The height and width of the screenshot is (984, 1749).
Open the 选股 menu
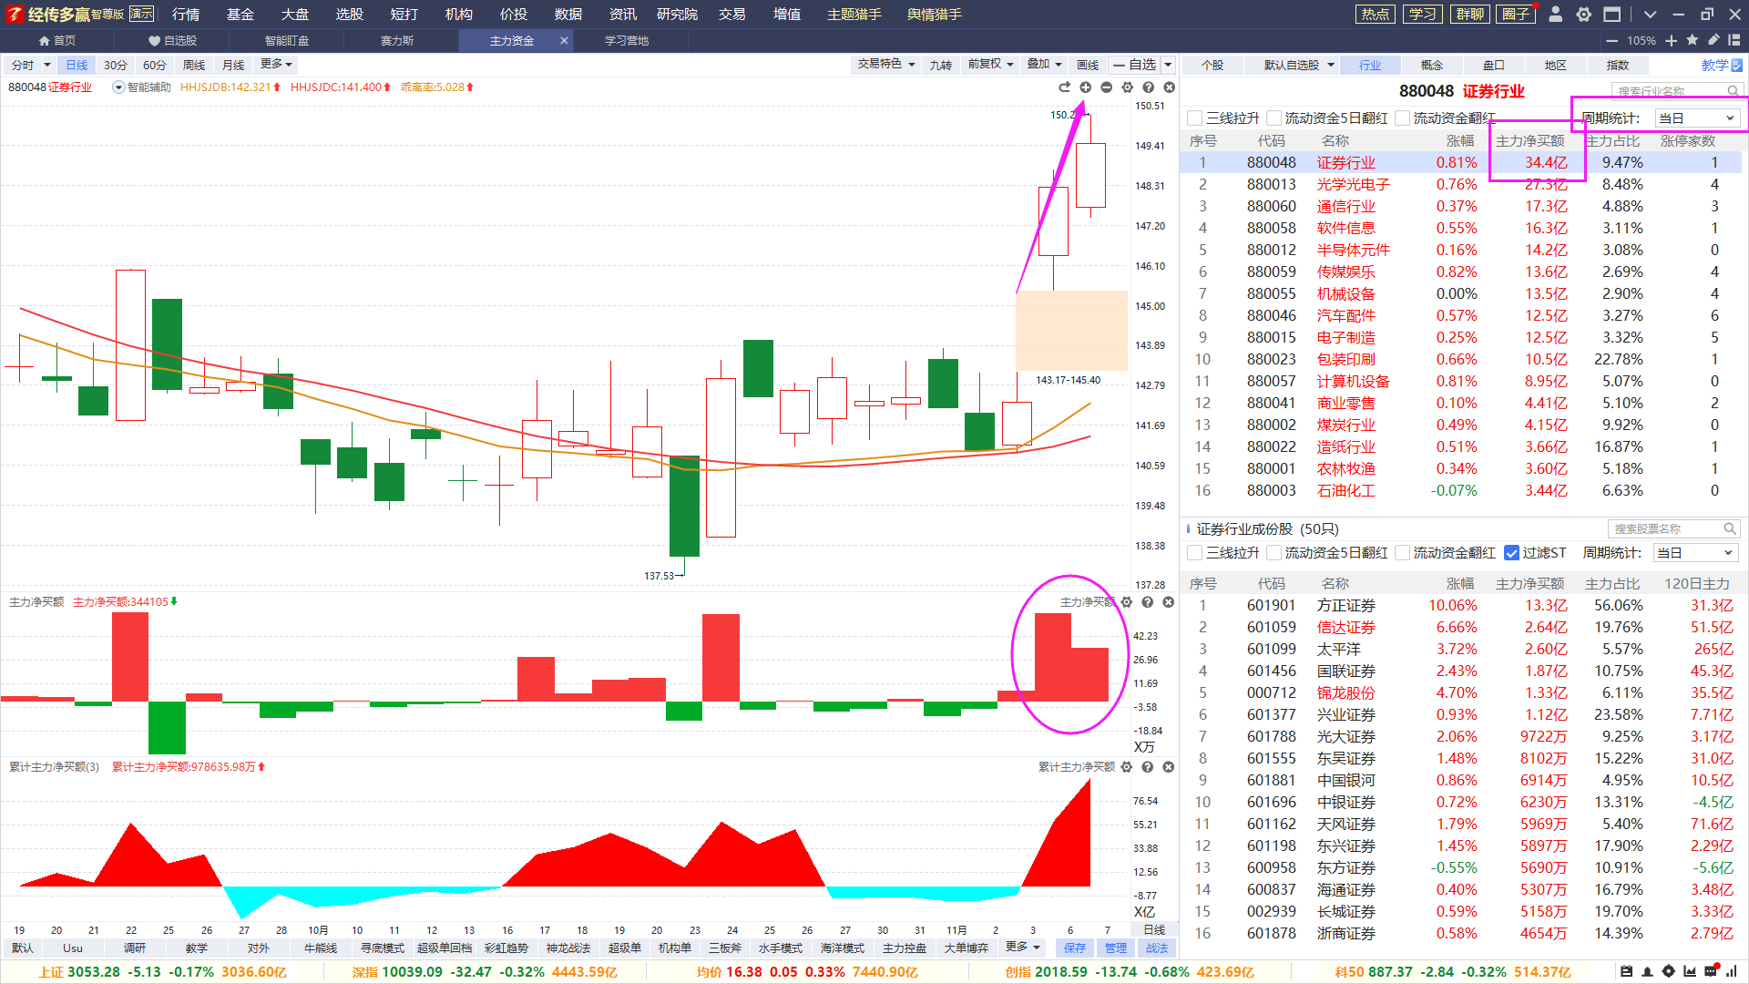click(349, 14)
